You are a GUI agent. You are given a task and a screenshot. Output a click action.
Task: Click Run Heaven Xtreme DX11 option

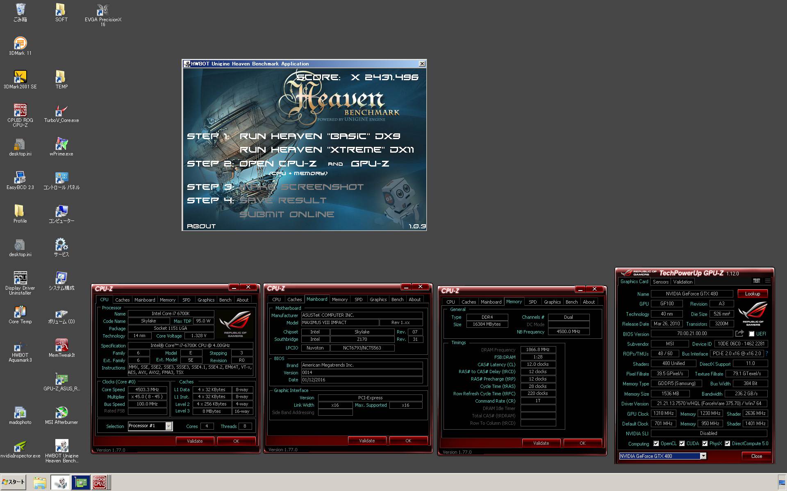pyautogui.click(x=327, y=150)
